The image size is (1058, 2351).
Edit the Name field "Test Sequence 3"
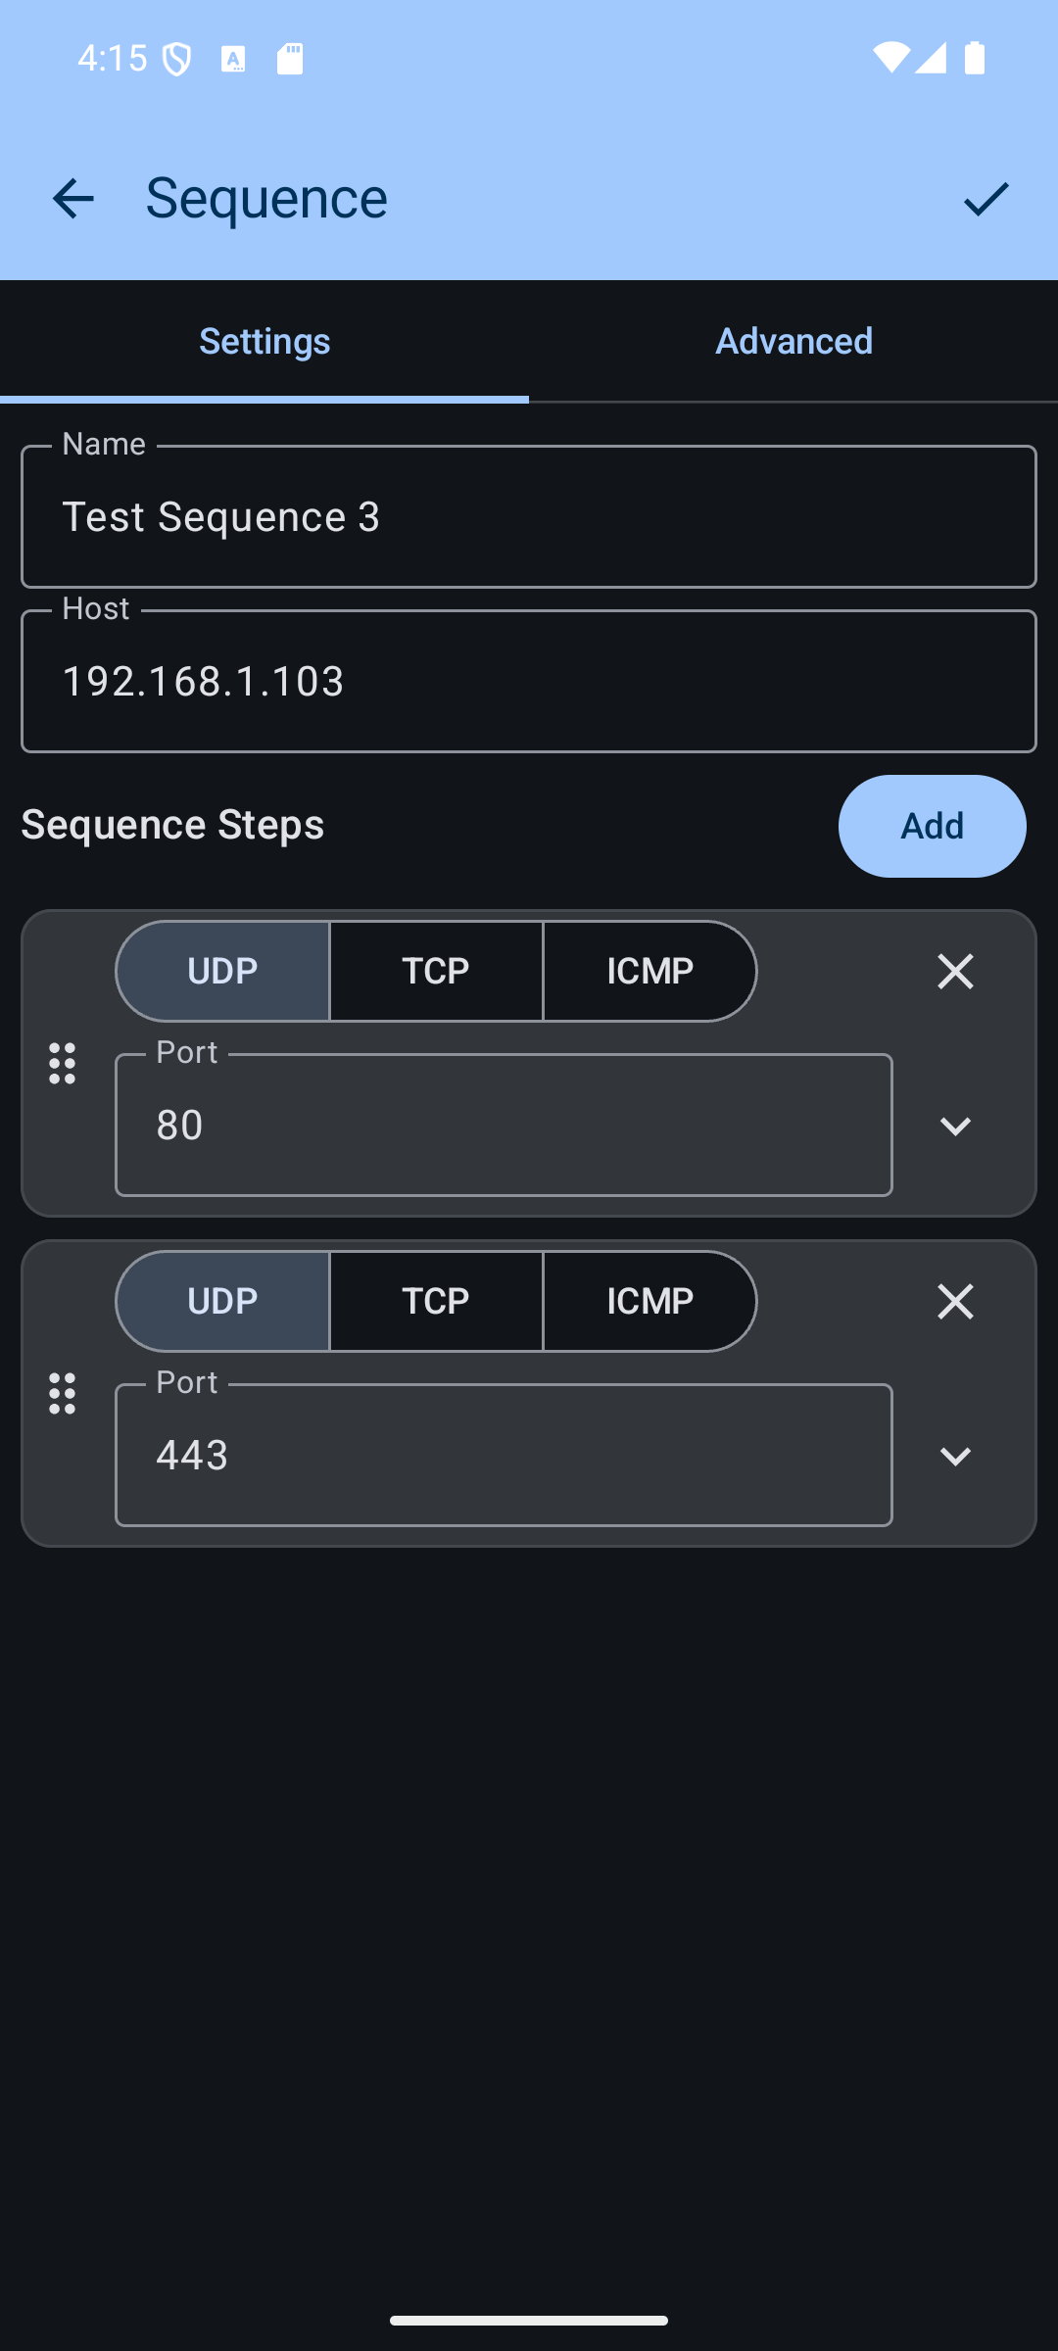click(529, 517)
